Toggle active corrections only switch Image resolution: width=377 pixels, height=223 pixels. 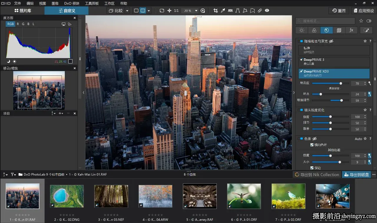369,21
